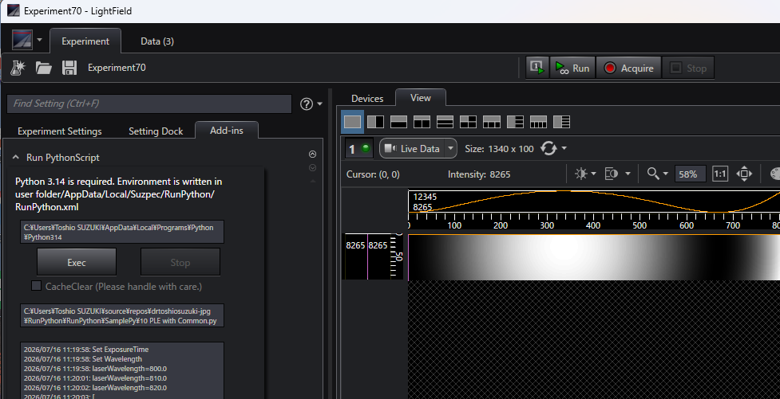Viewport: 780px width, 399px height.
Task: Enable the CacheClear checkbox
Action: (x=36, y=285)
